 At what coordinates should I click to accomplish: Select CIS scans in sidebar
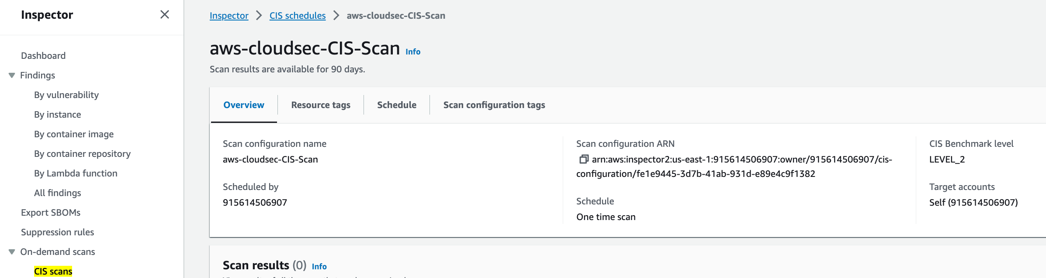pos(53,271)
